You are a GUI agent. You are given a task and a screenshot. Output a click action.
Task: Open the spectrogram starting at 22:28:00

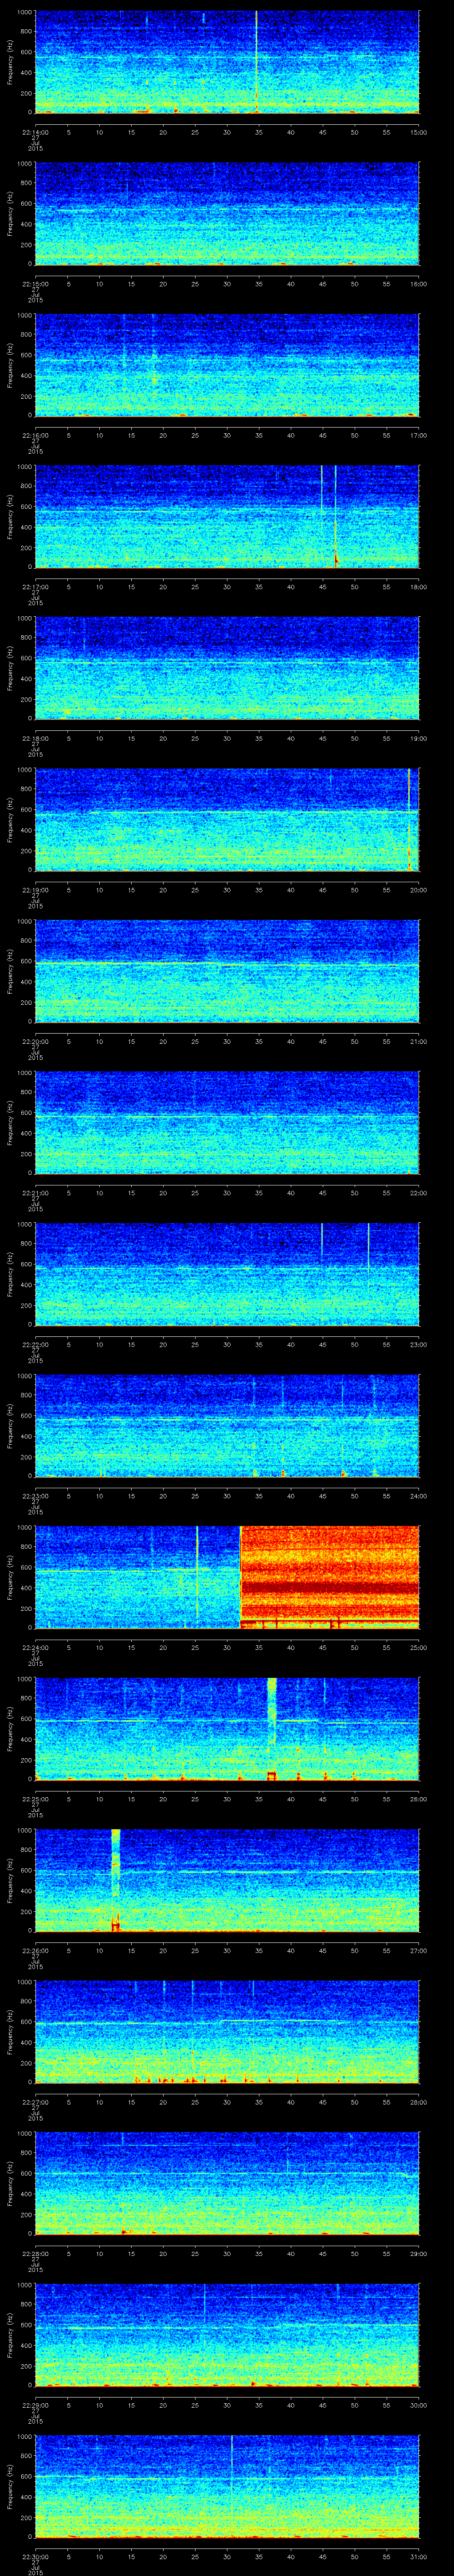(227, 2183)
